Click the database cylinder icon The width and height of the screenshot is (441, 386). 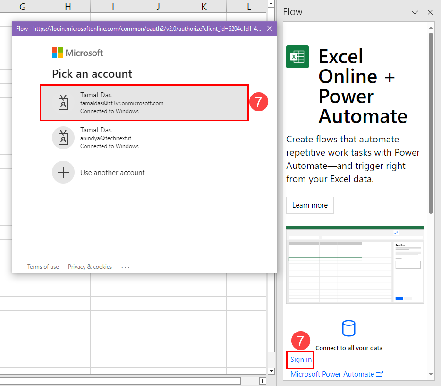(349, 328)
